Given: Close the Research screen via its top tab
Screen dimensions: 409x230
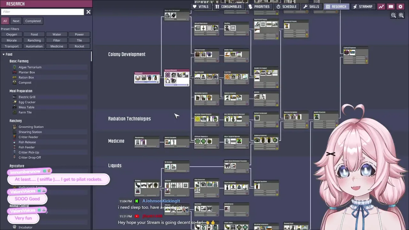Looking at the screenshot, I should [336, 6].
